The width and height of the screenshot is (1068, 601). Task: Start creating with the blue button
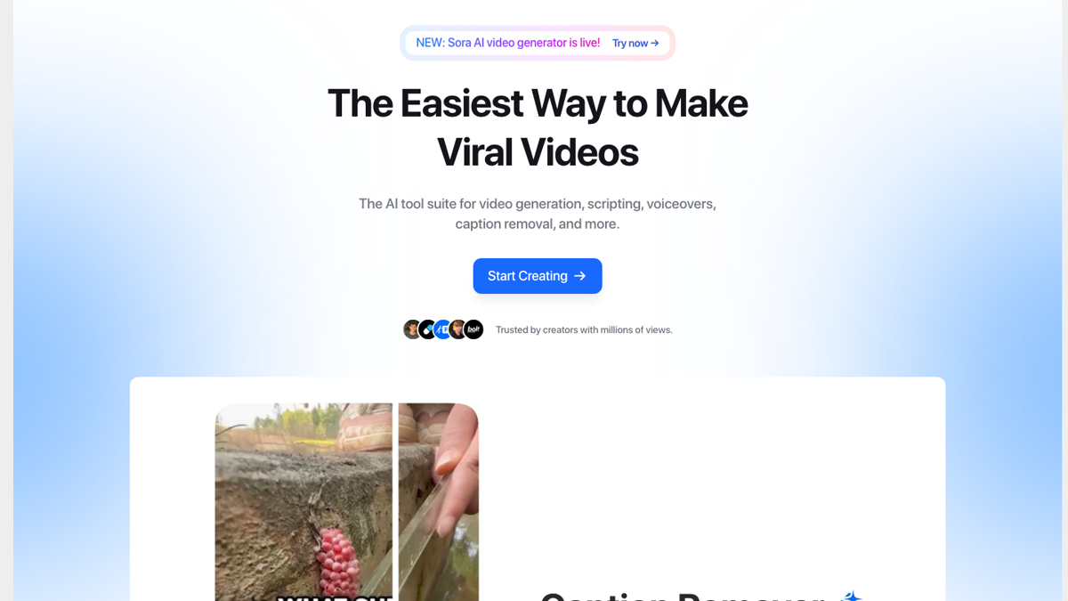[538, 276]
